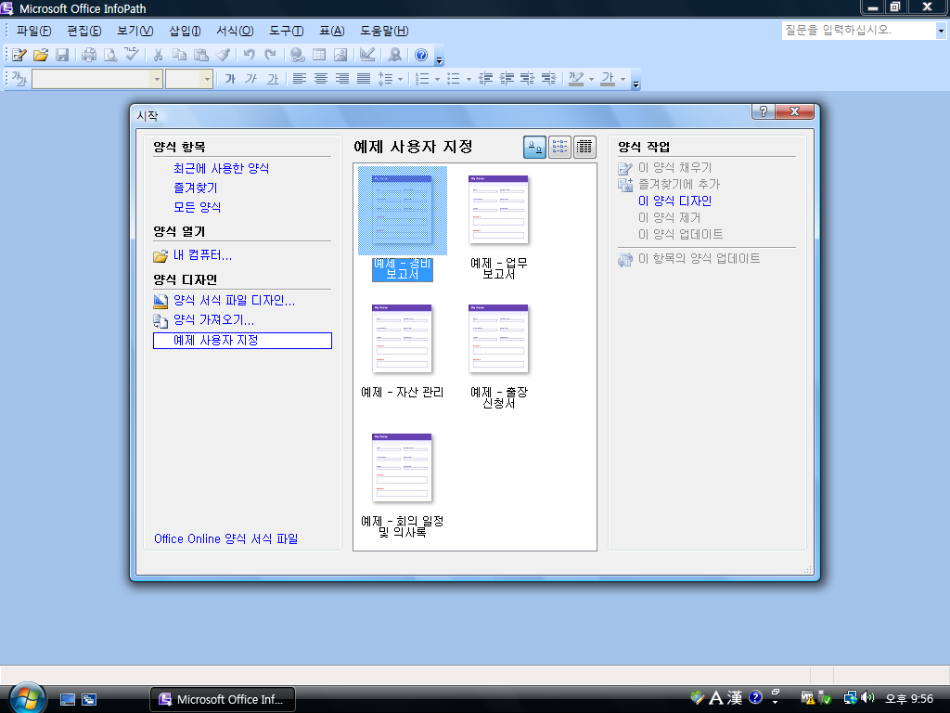This screenshot has height=713, width=950.
Task: Expand the numbering list dropdown arrow
Action: (438, 80)
